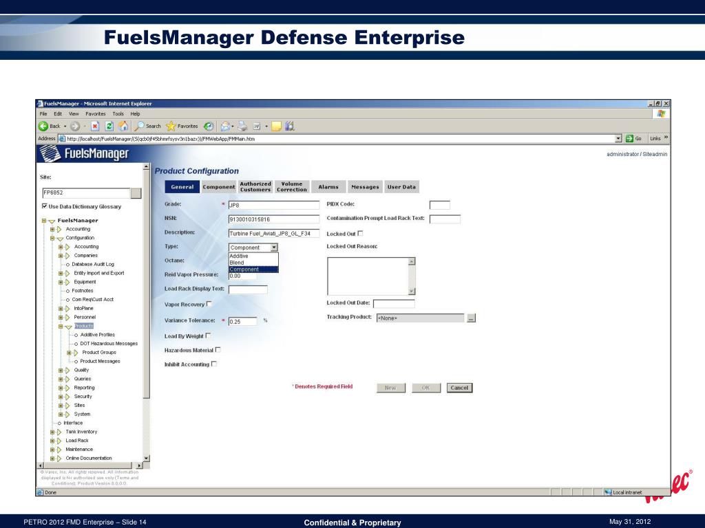Screen dimensions: 705x528
Task: Tick the Load By Weight checkbox
Action: (208, 335)
